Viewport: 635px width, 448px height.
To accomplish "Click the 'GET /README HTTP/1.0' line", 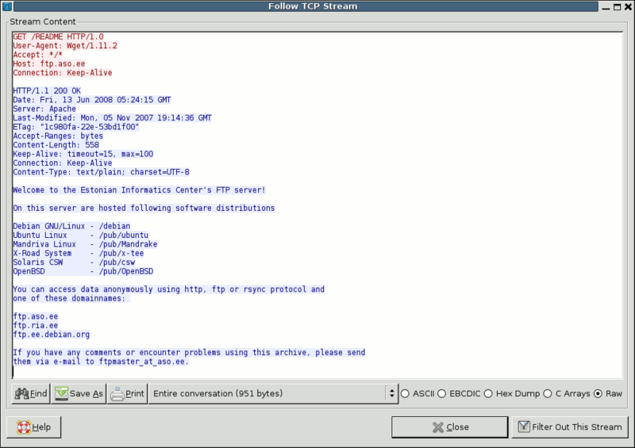I will click(58, 36).
